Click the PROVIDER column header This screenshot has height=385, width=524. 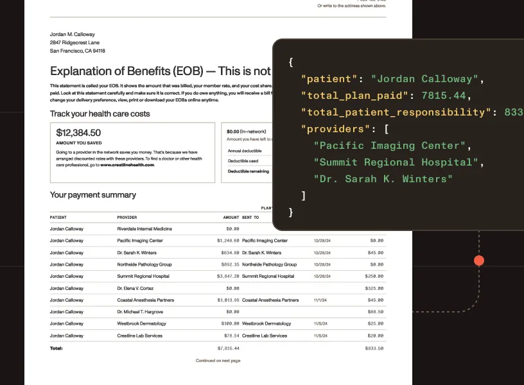click(127, 218)
